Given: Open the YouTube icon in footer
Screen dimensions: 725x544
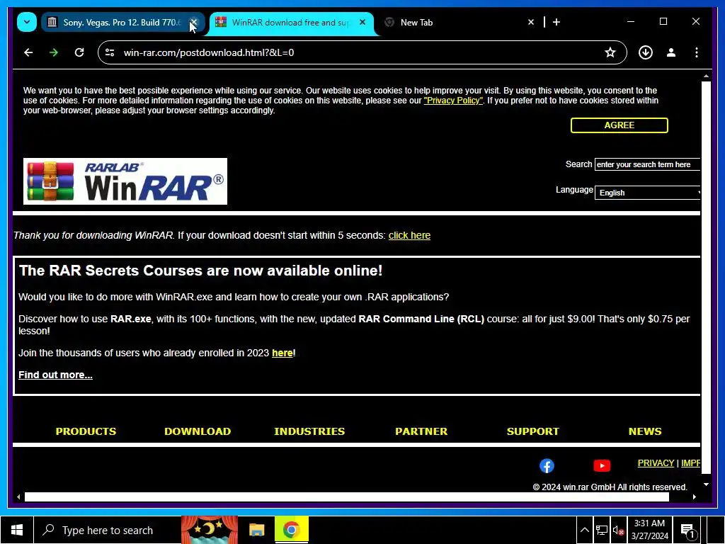Looking at the screenshot, I should [602, 466].
